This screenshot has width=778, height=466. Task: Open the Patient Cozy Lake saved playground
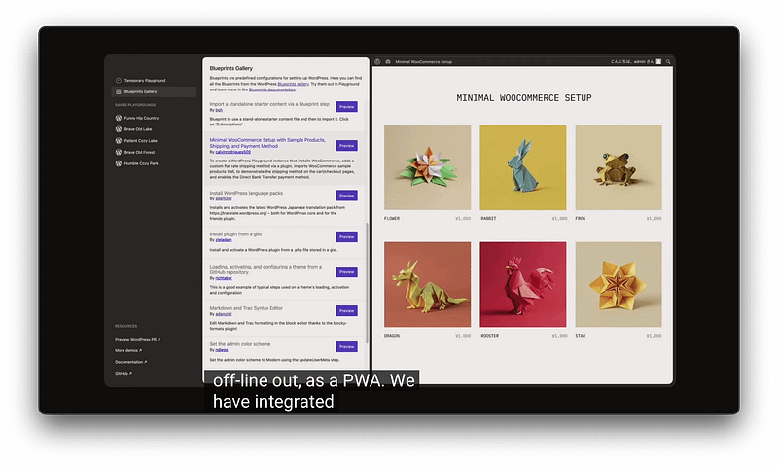click(140, 141)
